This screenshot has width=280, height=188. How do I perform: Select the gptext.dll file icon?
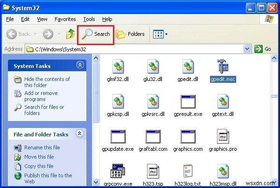(223, 101)
